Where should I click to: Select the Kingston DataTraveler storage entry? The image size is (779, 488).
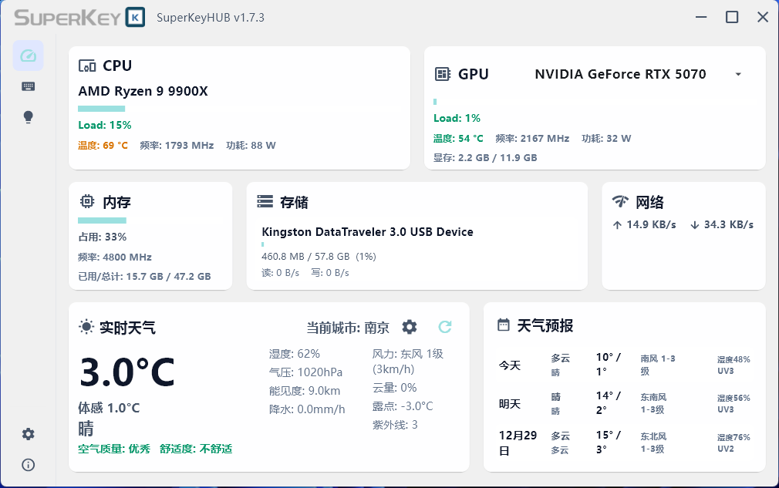(367, 232)
